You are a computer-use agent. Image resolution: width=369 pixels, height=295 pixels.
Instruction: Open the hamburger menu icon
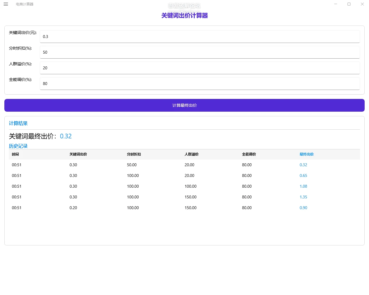coord(6,4)
